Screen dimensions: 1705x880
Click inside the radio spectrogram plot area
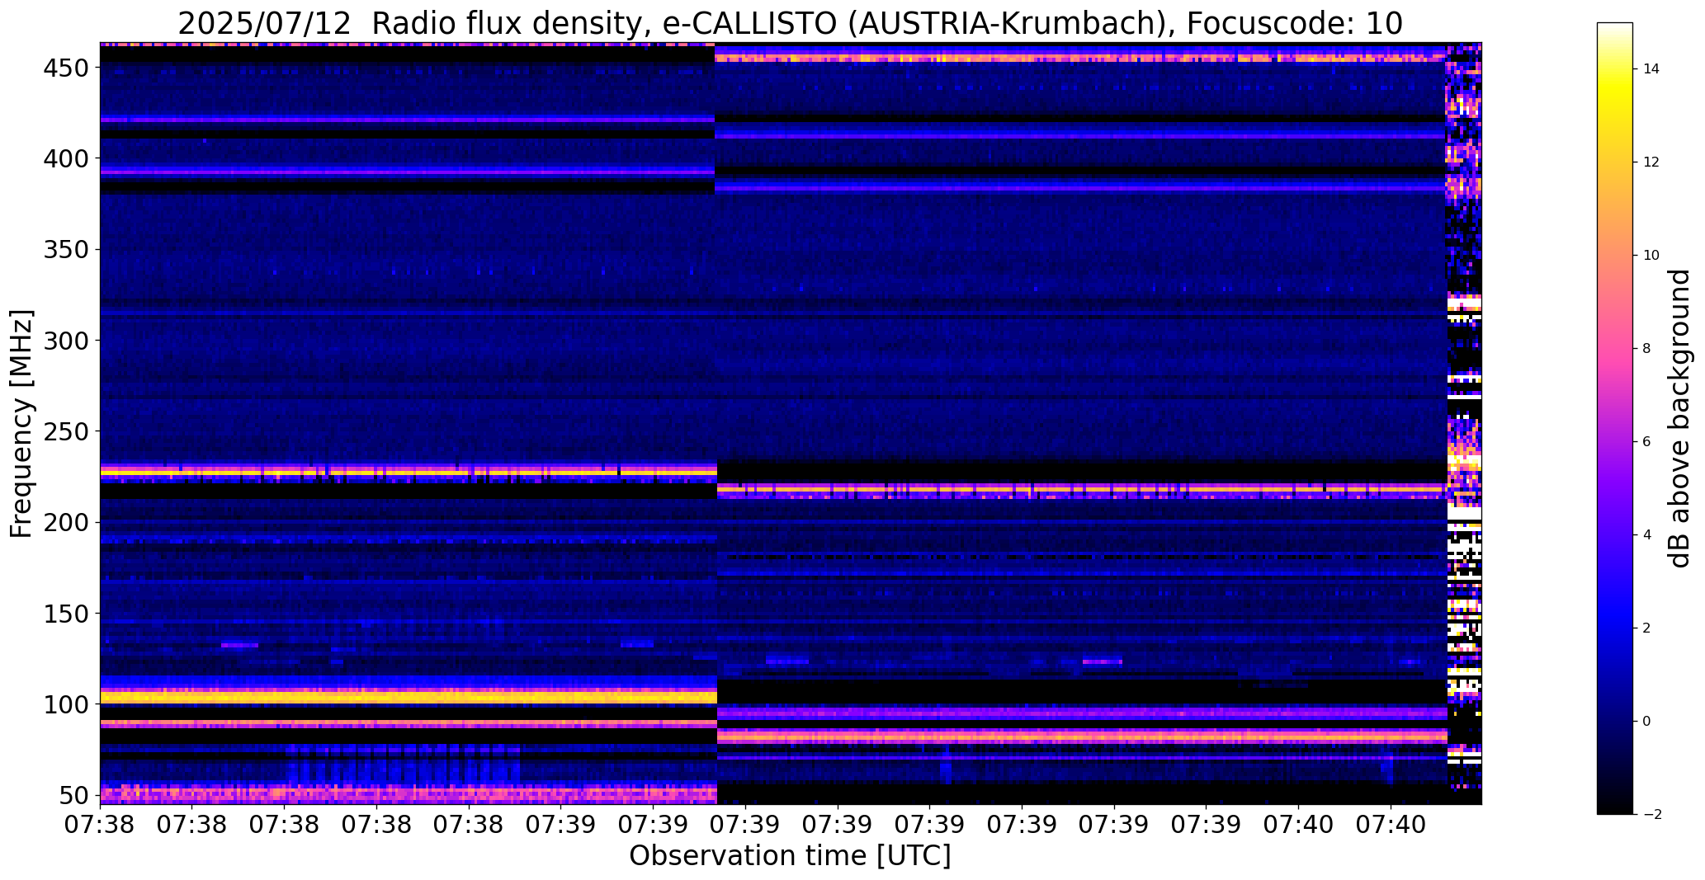click(791, 423)
